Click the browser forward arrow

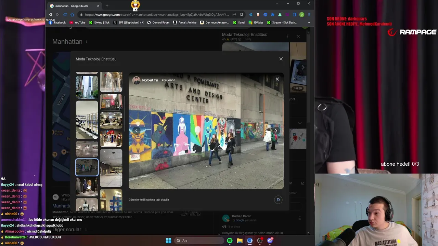tap(57, 15)
